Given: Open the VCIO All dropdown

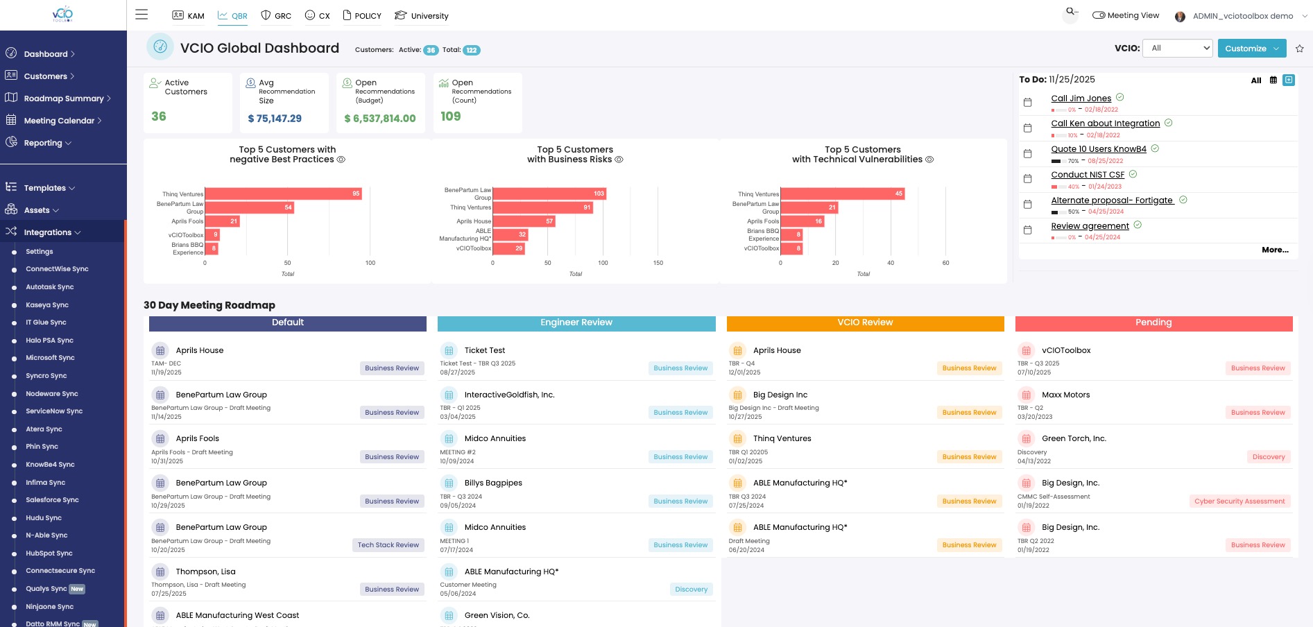Looking at the screenshot, I should [x=1177, y=48].
